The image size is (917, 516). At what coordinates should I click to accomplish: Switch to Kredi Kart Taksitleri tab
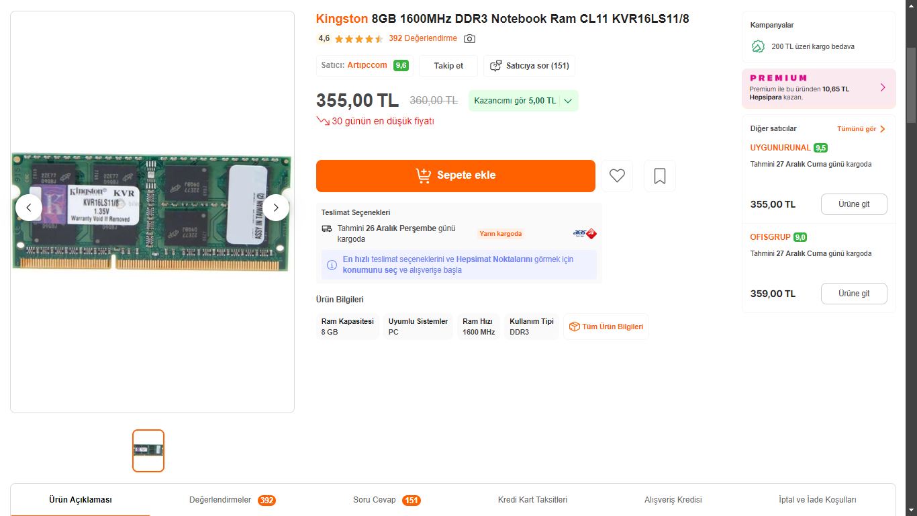pos(532,500)
